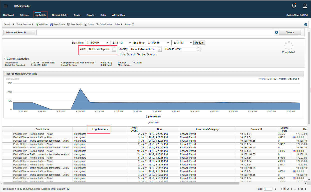Click help icon beside search field
Viewport: 311px width, 192px height.
pyautogui.click(x=276, y=32)
